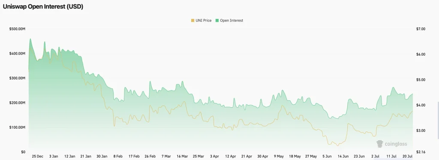The image size is (439, 160).
Task: Click the Uniswap Open Interest (USD) title
Action: pyautogui.click(x=43, y=7)
